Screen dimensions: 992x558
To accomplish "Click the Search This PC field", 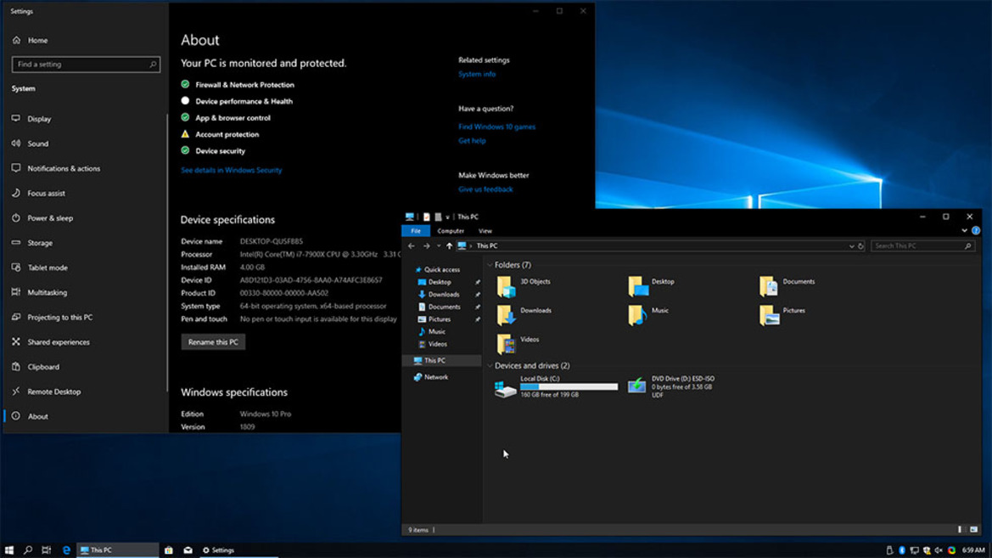I will click(922, 245).
